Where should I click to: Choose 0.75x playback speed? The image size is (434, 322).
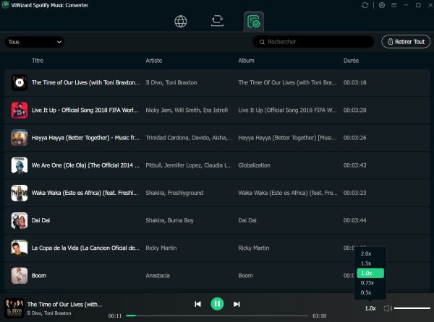[370, 283]
